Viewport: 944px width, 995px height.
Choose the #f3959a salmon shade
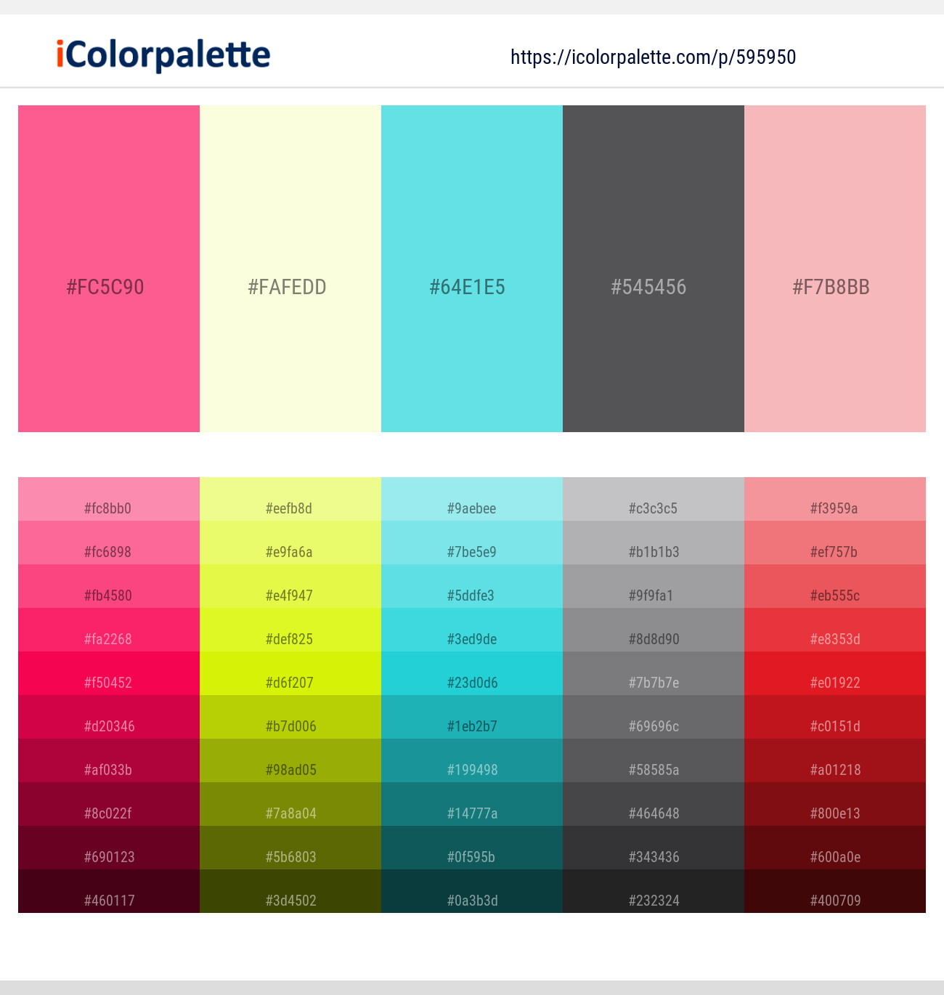(835, 499)
